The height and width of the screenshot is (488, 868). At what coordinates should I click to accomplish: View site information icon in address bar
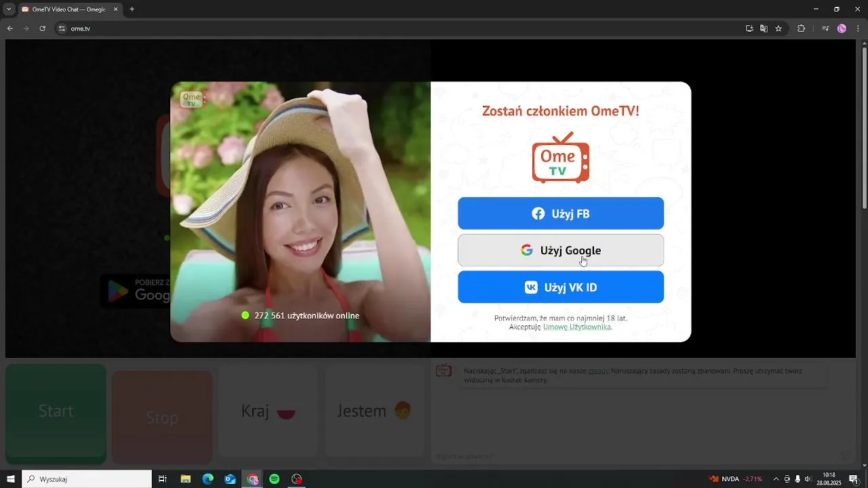[x=62, y=28]
